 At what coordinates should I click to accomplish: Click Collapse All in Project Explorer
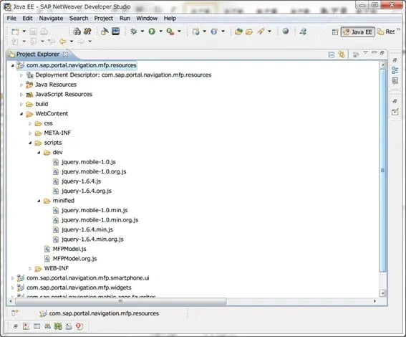[331, 54]
